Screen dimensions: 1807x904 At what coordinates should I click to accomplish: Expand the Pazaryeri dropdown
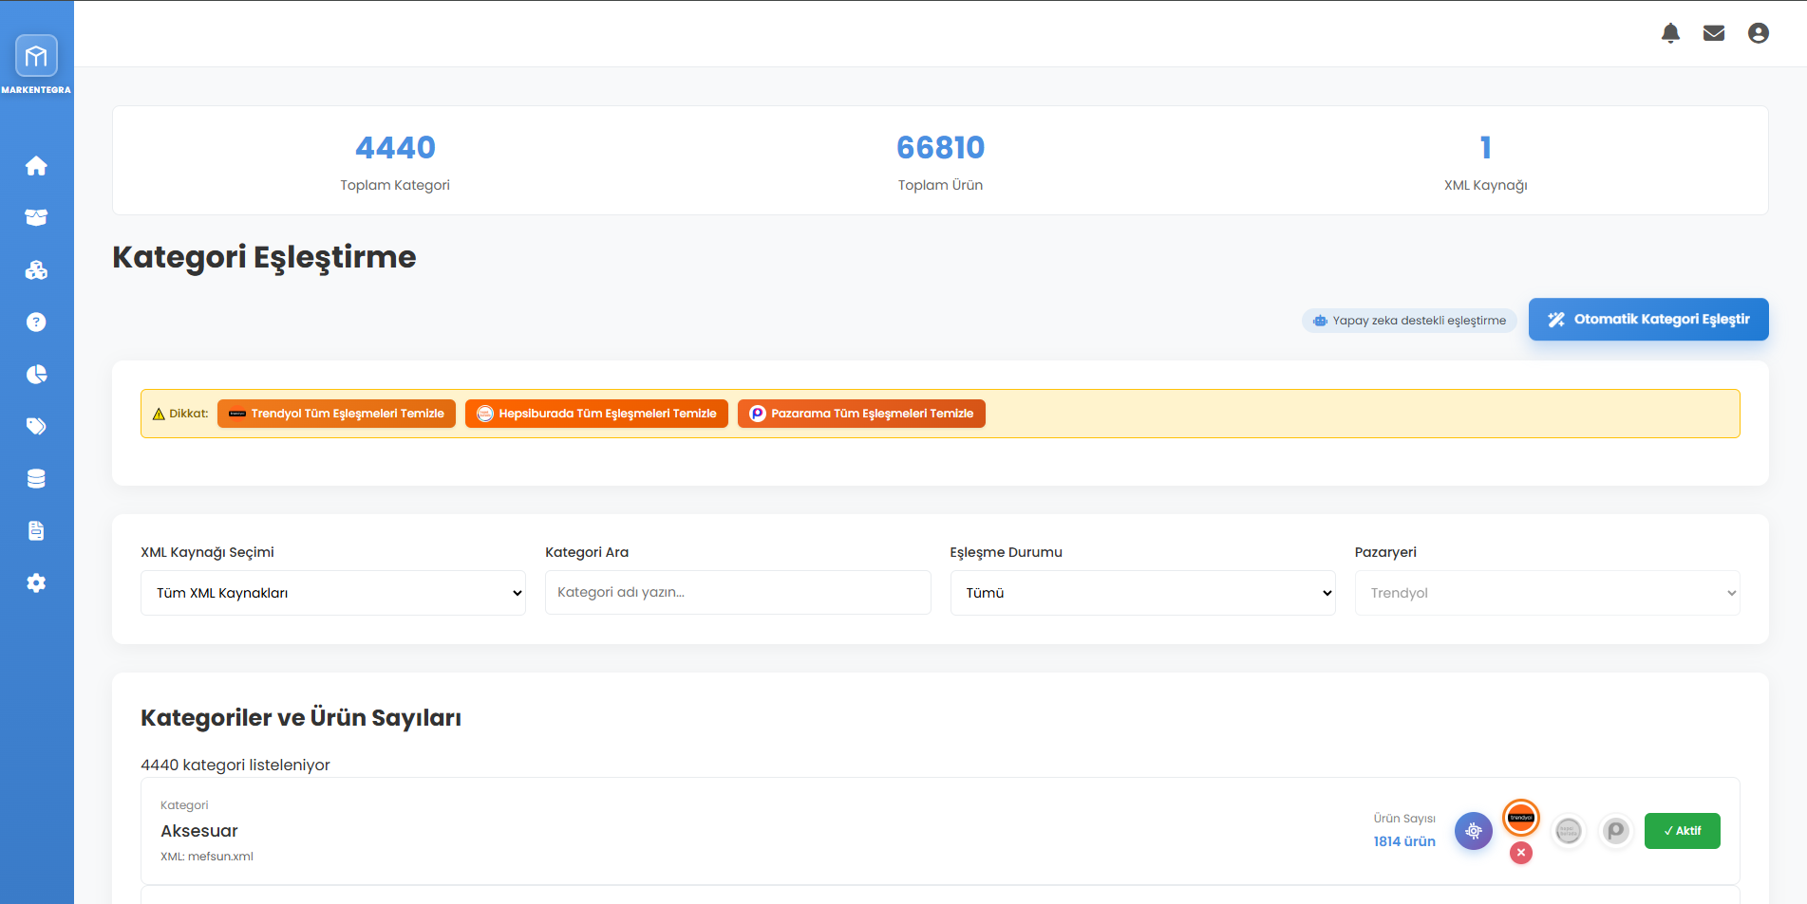pos(1547,593)
